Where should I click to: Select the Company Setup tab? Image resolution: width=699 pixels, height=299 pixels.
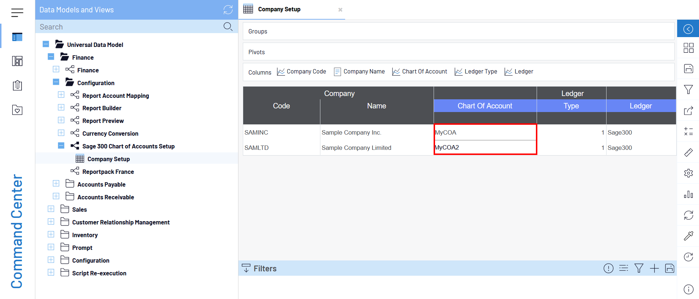point(279,9)
